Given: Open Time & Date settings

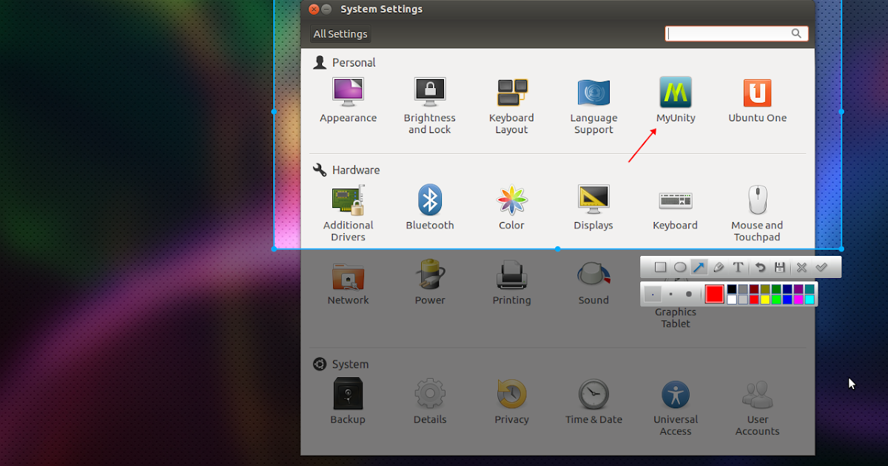Looking at the screenshot, I should coord(593,394).
